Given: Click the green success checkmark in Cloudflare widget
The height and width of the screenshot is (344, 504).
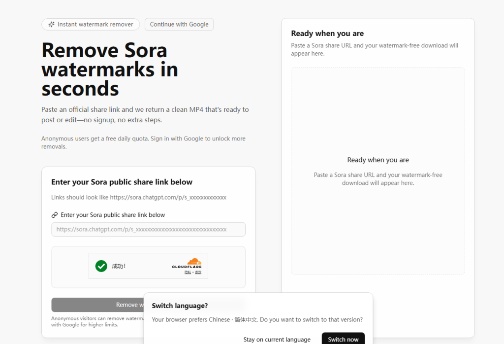Looking at the screenshot, I should [x=101, y=266].
